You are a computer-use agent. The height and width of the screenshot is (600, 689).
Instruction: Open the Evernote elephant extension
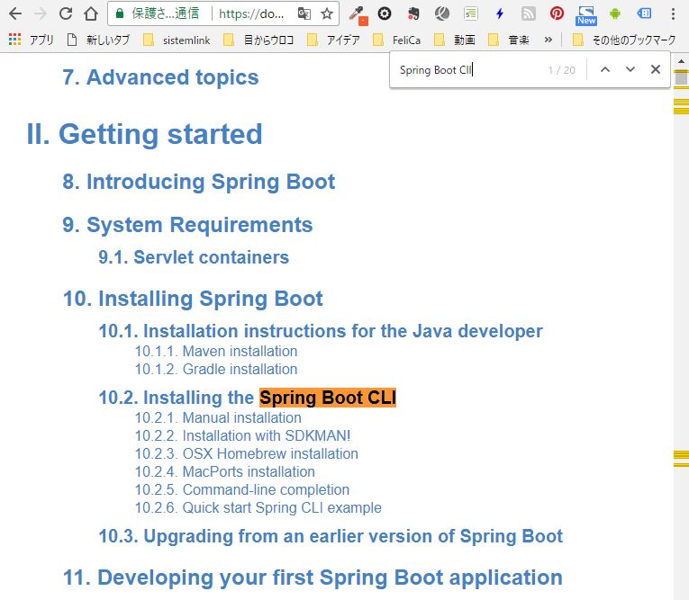click(413, 14)
